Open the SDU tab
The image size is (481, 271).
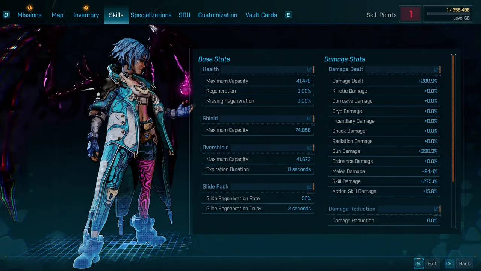coord(185,15)
